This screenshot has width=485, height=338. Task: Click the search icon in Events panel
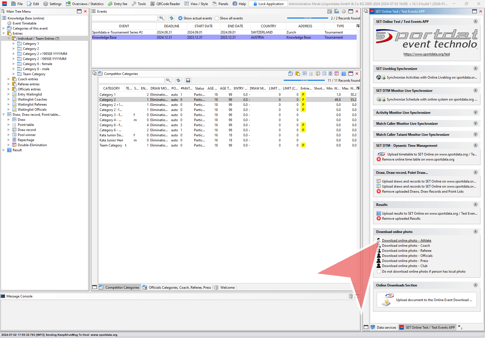pos(162,18)
